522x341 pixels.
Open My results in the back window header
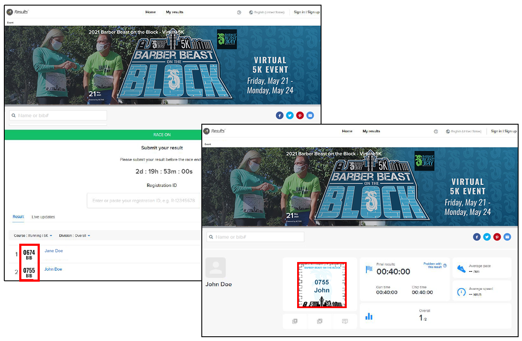(174, 12)
